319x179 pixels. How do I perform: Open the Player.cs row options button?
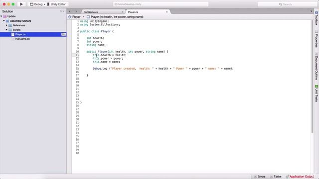(x=63, y=34)
